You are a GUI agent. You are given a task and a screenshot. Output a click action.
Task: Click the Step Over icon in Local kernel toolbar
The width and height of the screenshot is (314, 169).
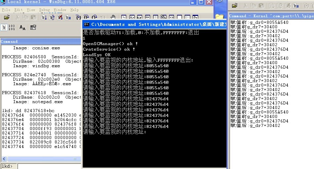point(86,17)
